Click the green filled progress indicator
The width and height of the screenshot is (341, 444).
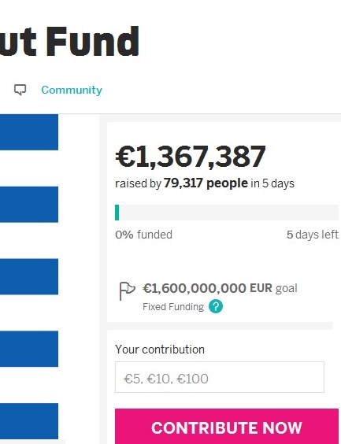(117, 213)
